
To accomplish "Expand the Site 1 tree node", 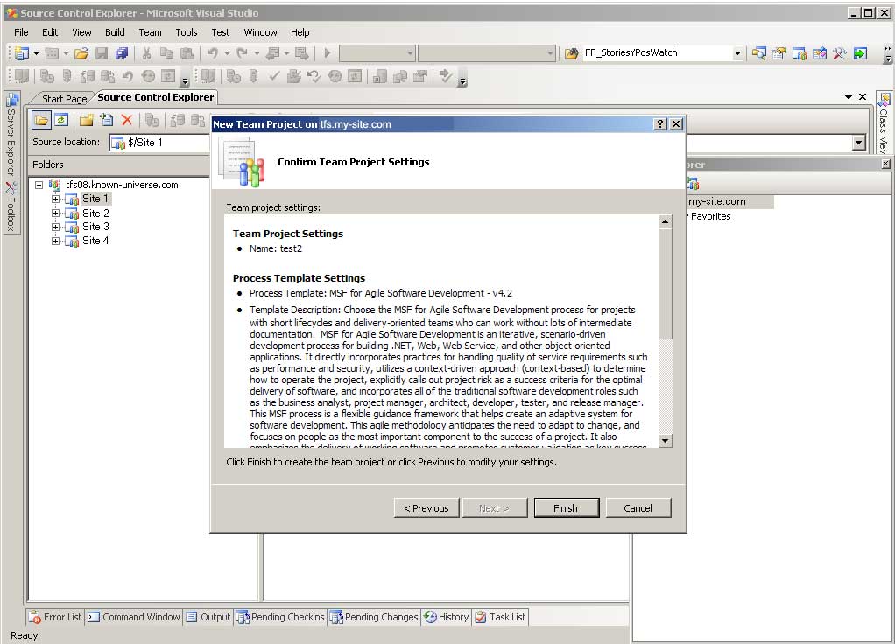I will point(55,199).
